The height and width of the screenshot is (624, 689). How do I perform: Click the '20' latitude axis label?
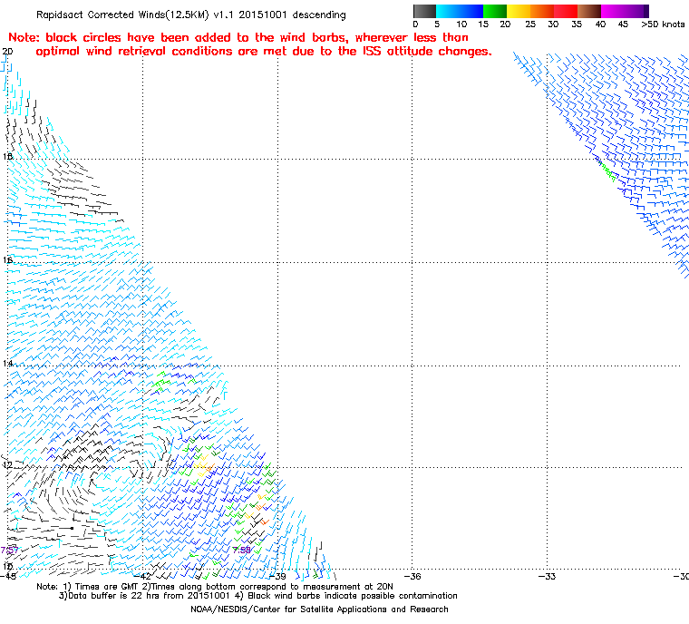click(7, 52)
